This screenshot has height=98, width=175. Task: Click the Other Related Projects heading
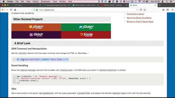28,19
